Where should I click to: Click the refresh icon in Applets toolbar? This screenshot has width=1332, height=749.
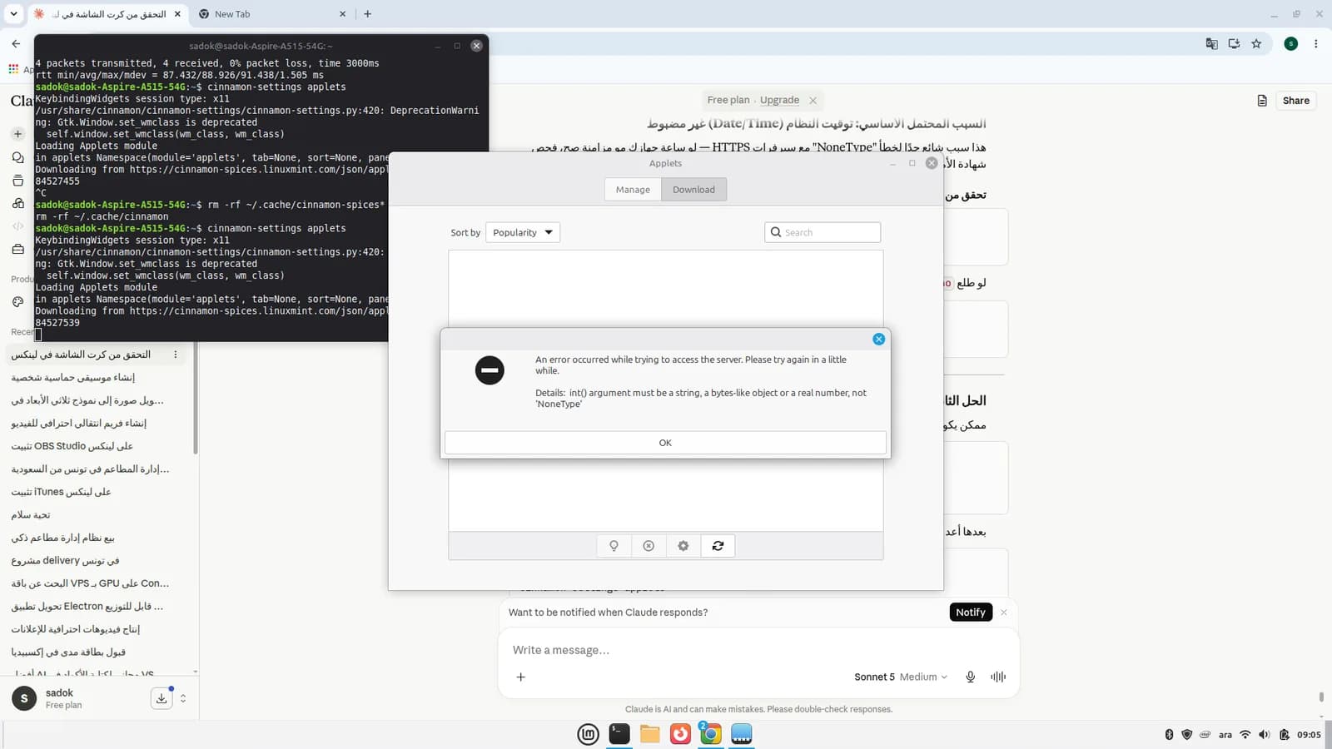point(718,546)
